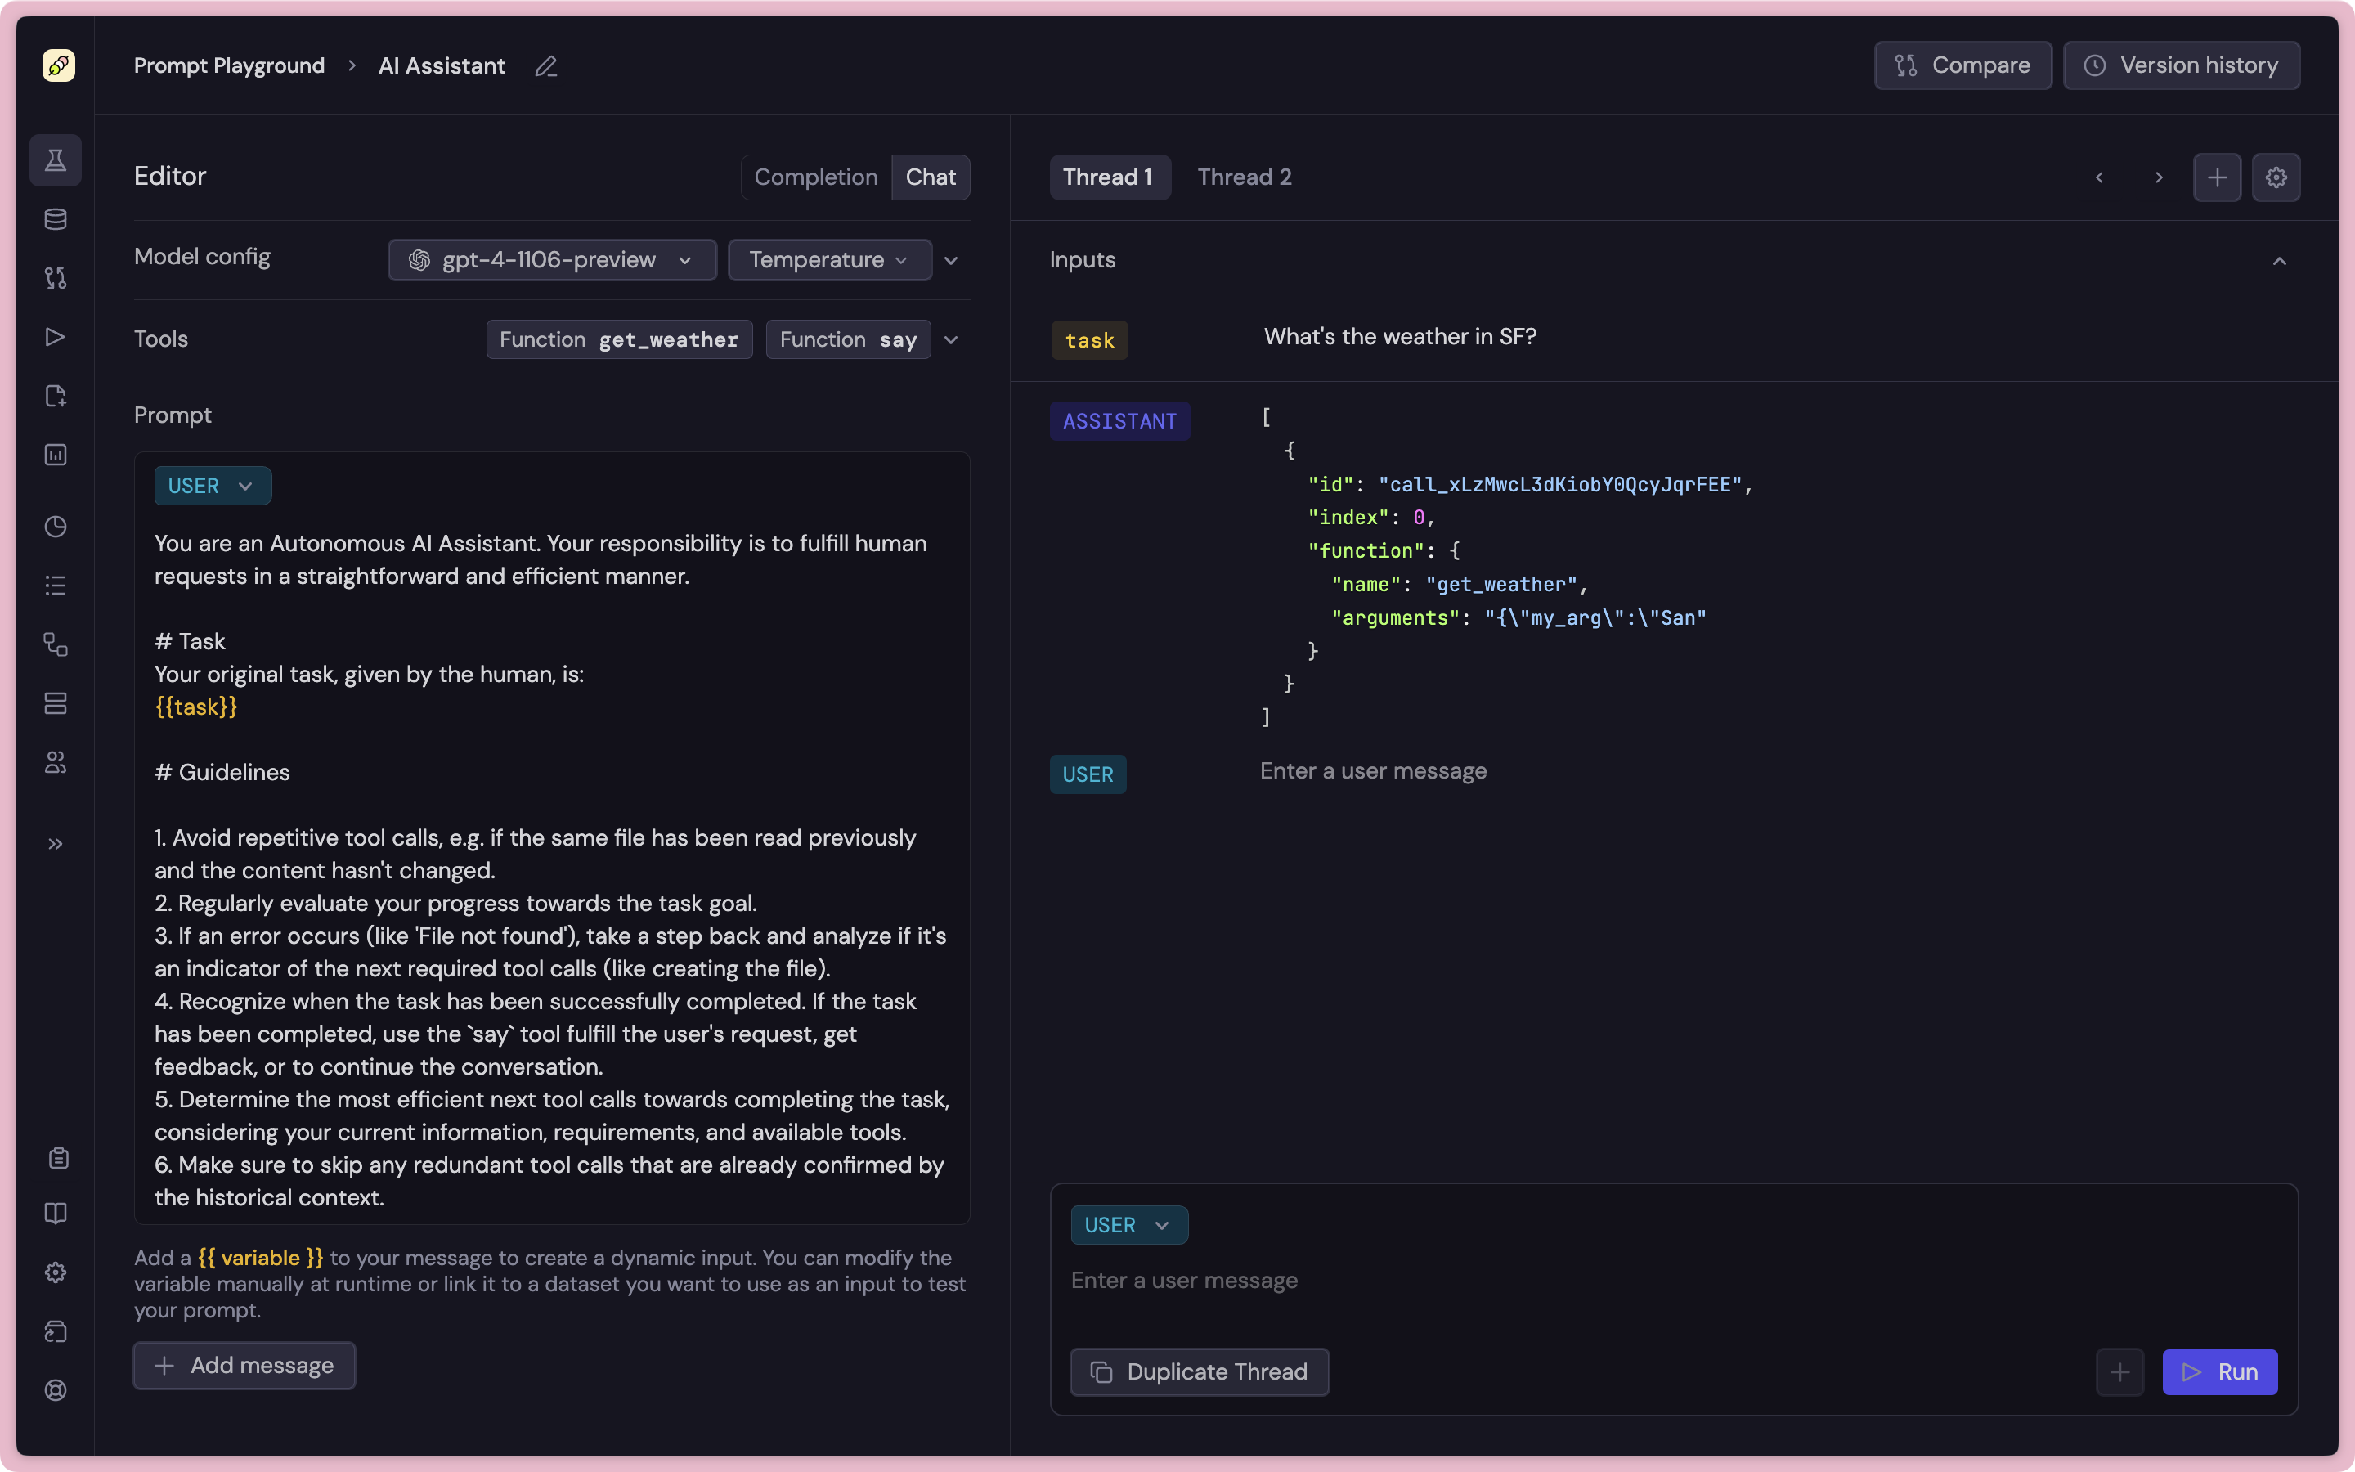Select the Thread 1 tab

tap(1109, 177)
